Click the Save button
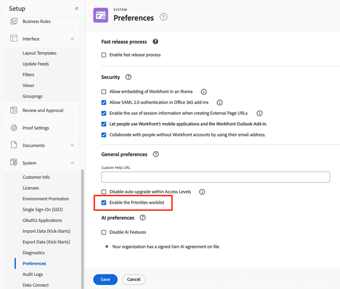This screenshot has width=340, height=289. point(105,279)
